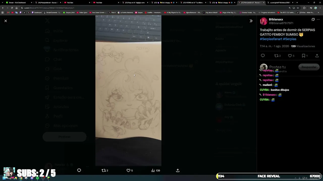Expand the system tray hidden icons
The width and height of the screenshot is (323, 181).
click(295, 178)
